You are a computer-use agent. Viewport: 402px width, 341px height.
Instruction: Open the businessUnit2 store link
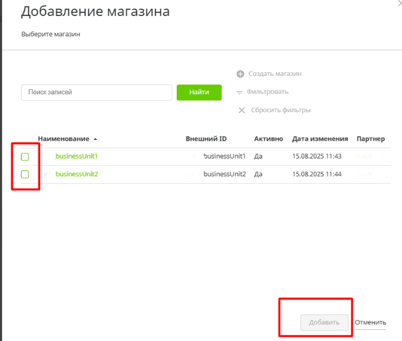pos(77,174)
